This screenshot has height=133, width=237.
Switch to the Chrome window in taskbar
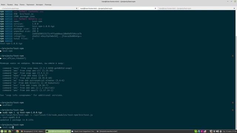coord(33,132)
